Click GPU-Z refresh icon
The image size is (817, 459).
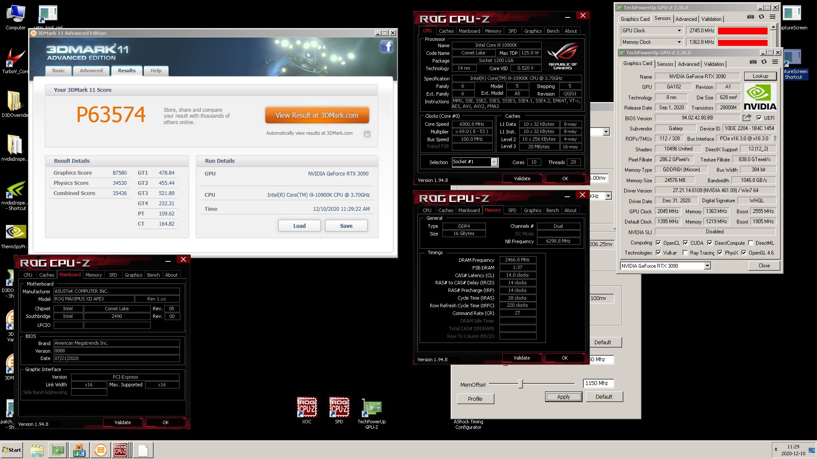coord(764,62)
